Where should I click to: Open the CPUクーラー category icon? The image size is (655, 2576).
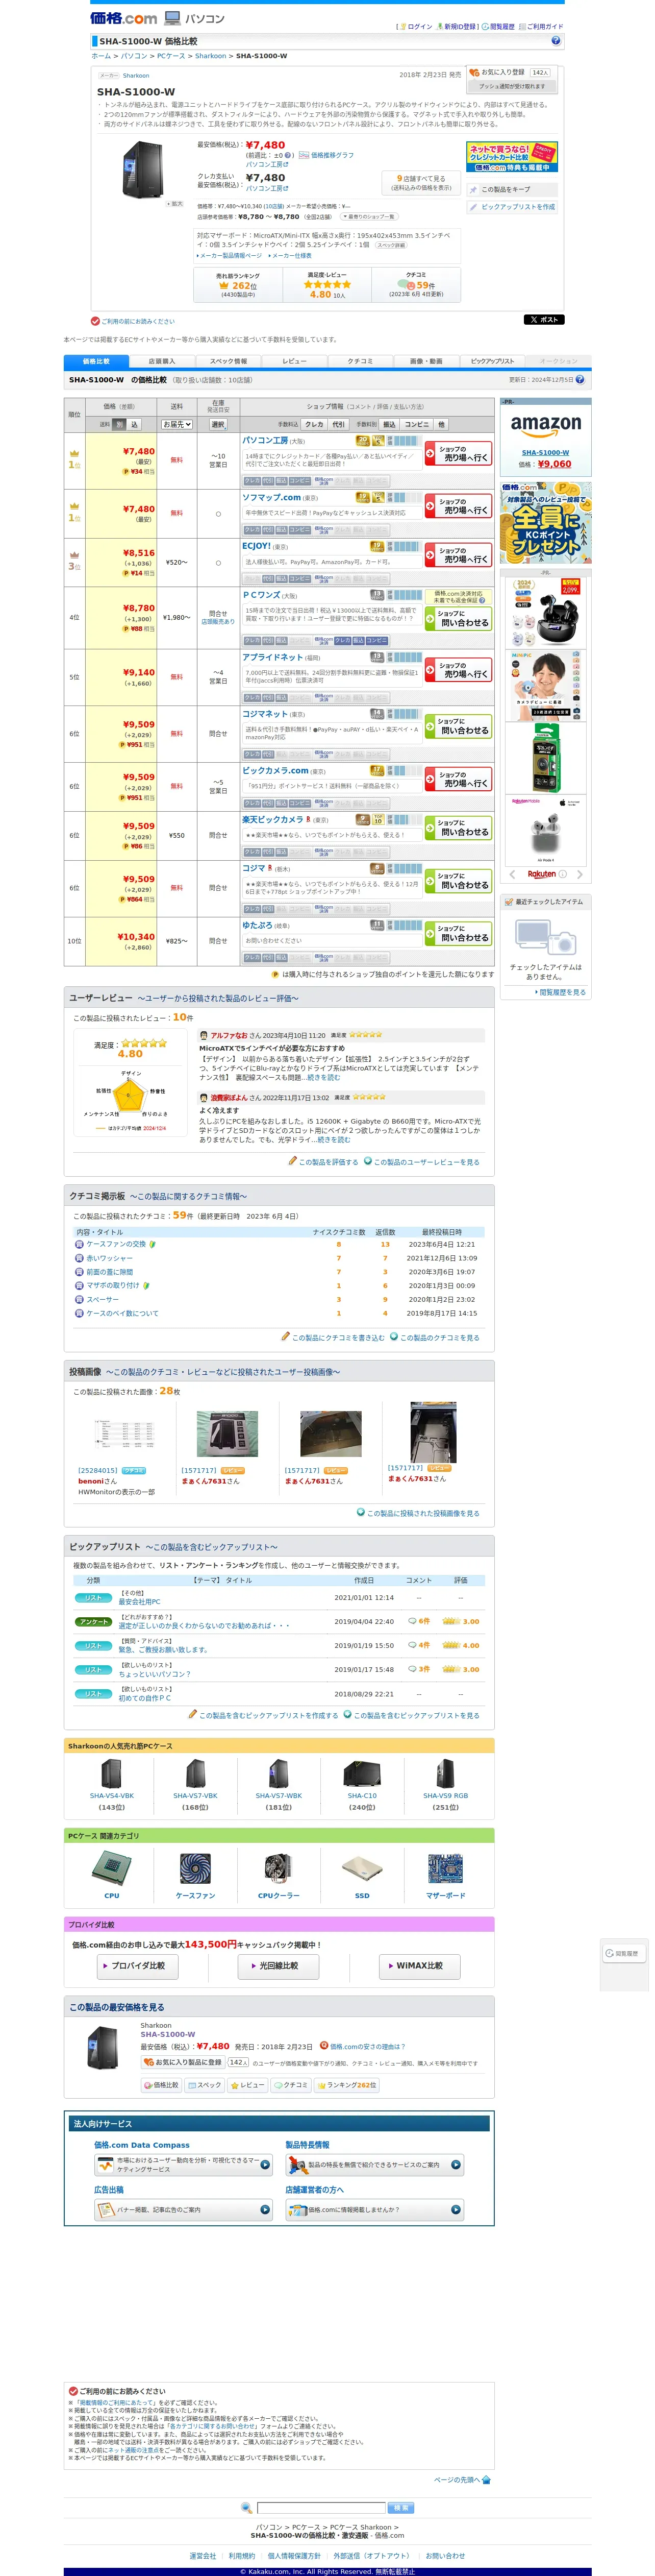pos(278,1868)
